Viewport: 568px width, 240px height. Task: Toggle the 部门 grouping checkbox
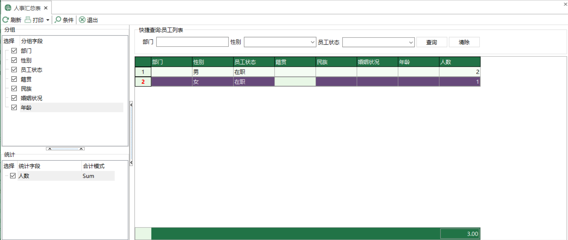click(14, 51)
